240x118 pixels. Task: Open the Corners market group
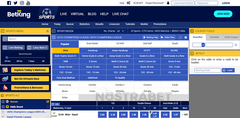point(147,85)
